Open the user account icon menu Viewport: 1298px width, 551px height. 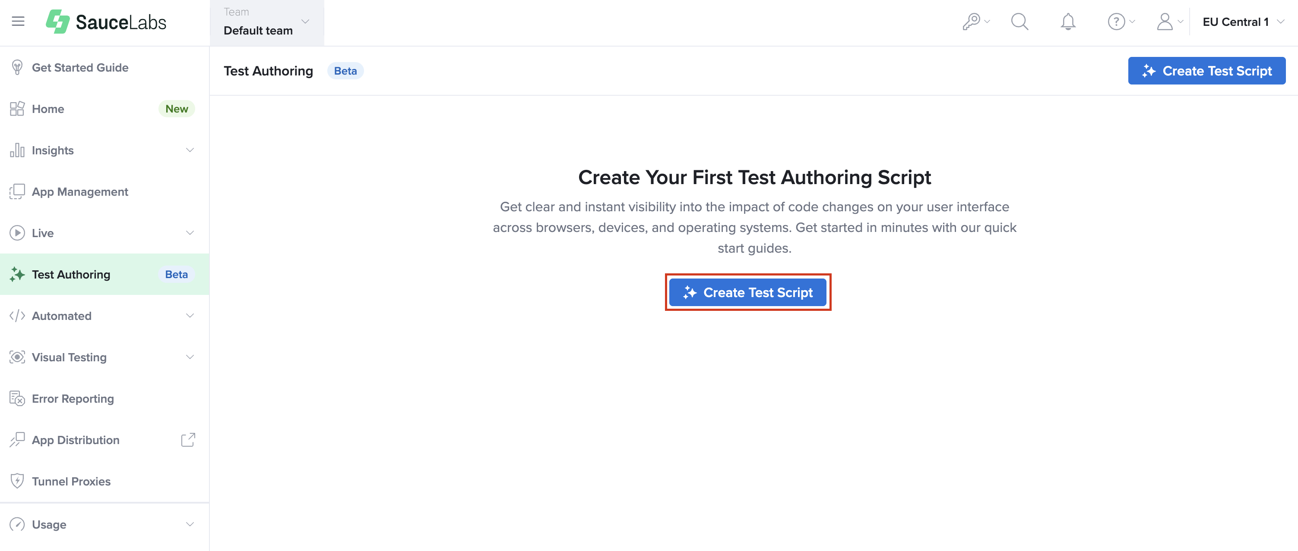1168,22
